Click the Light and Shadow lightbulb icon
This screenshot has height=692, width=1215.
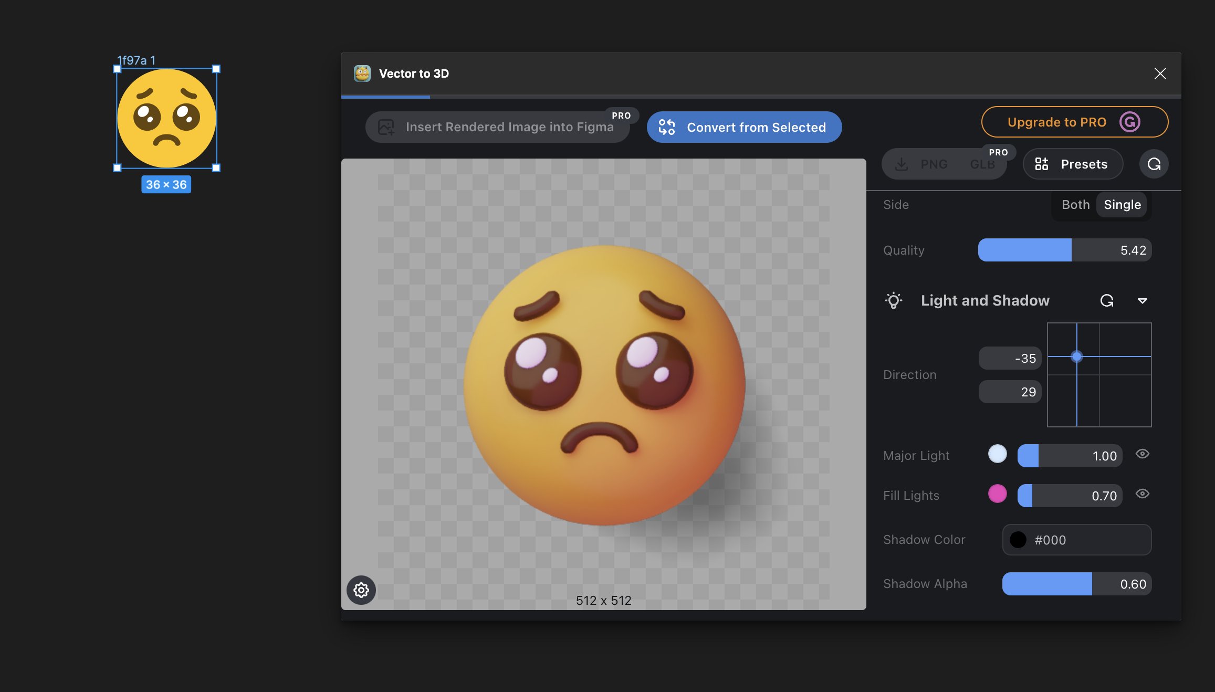click(894, 301)
